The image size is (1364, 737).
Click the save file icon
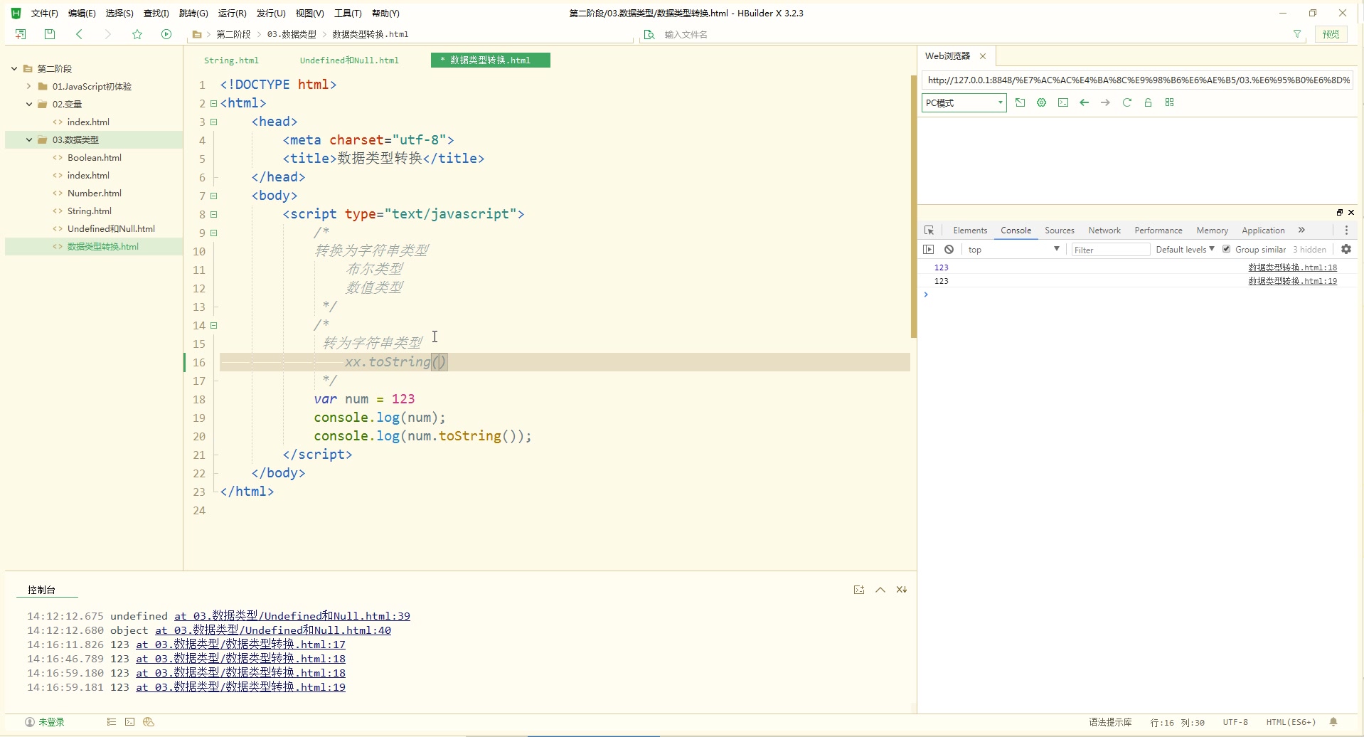(50, 34)
